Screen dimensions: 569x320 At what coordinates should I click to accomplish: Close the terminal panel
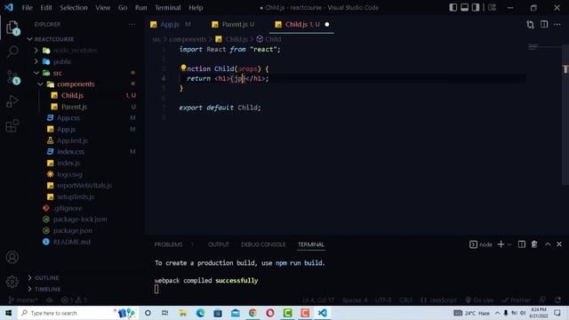559,244
